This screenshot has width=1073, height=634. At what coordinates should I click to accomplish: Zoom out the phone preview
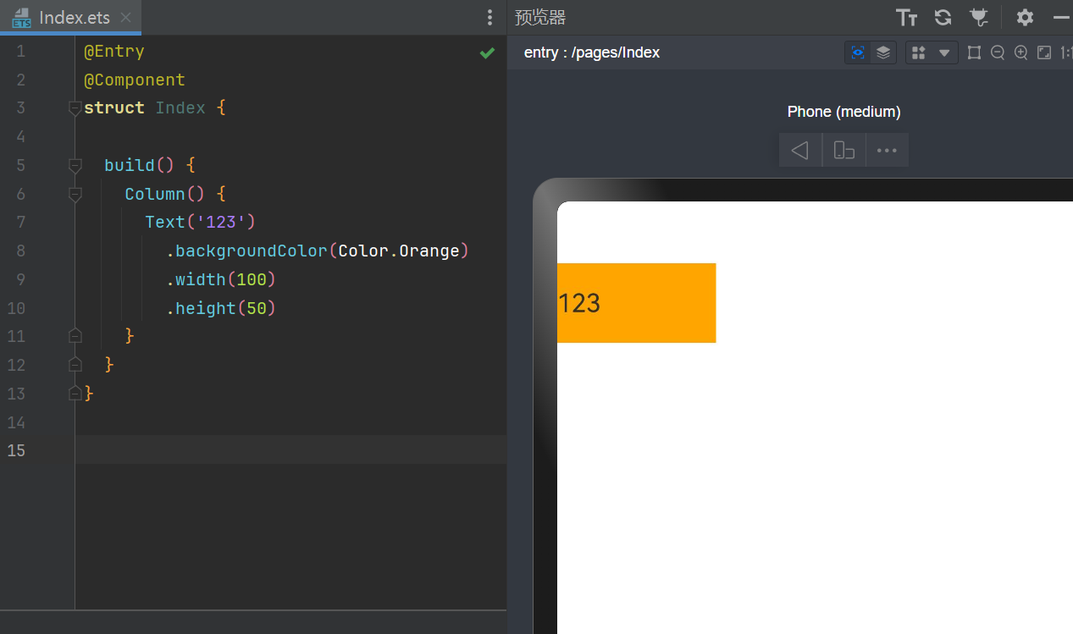998,52
